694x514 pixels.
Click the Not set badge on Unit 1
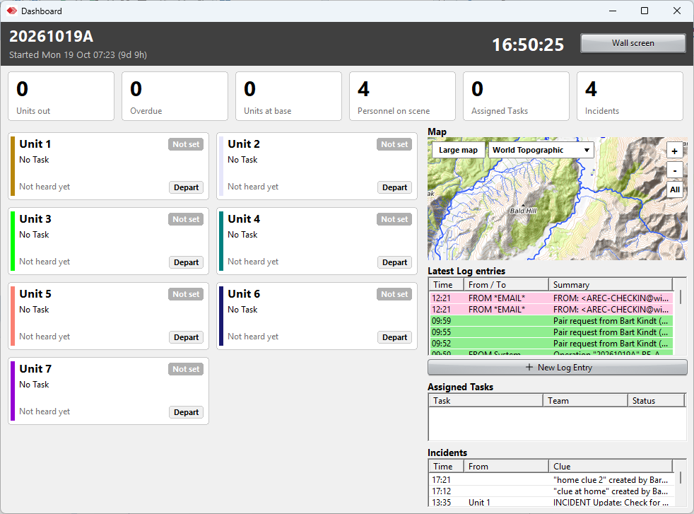point(186,144)
